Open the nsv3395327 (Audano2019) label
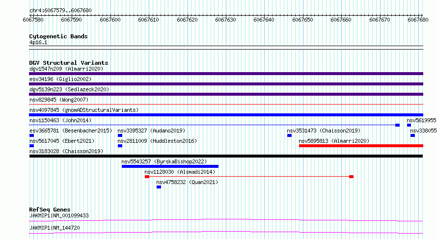The height and width of the screenshot is (239, 437). click(151, 131)
